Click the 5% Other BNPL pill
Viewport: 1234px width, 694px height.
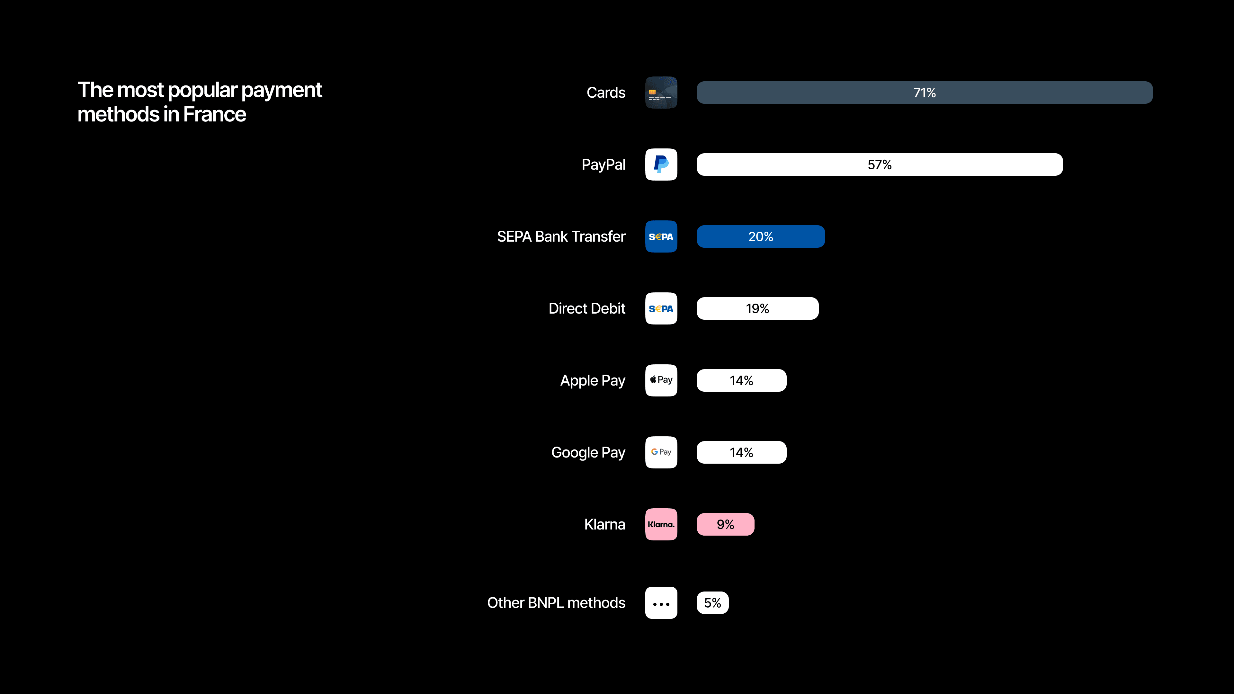click(713, 602)
